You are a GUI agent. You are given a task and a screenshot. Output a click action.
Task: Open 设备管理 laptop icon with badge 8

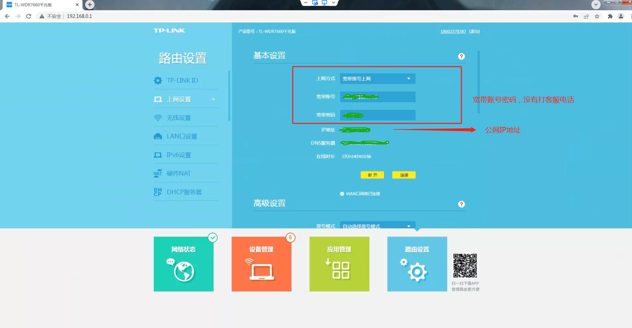tap(261, 271)
